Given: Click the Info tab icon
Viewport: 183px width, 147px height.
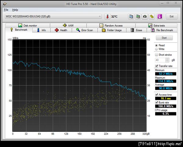Looking at the screenshot, I should (x=38, y=30).
